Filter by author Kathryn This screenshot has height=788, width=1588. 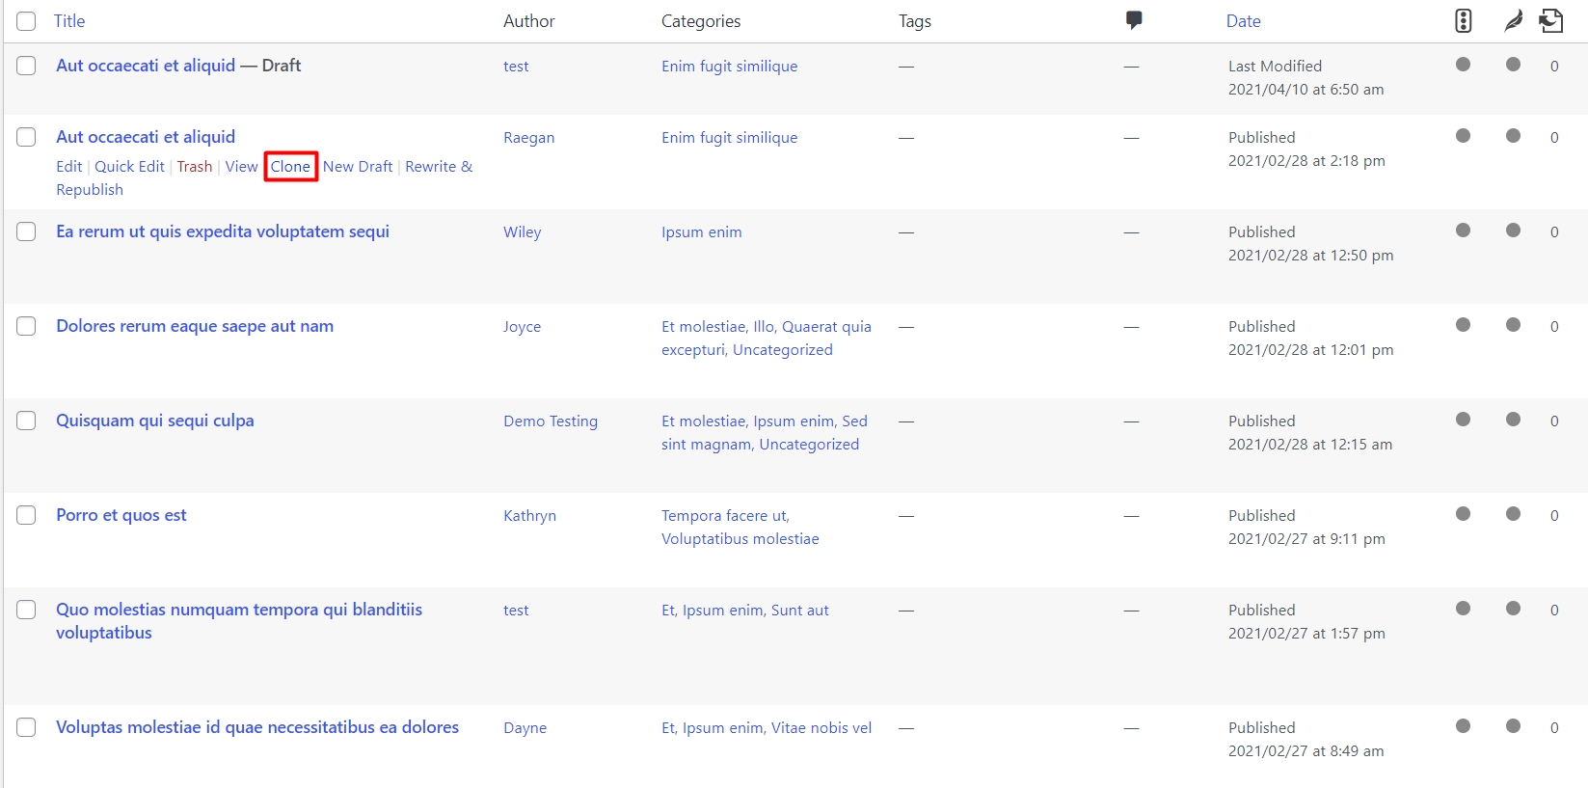(x=529, y=516)
